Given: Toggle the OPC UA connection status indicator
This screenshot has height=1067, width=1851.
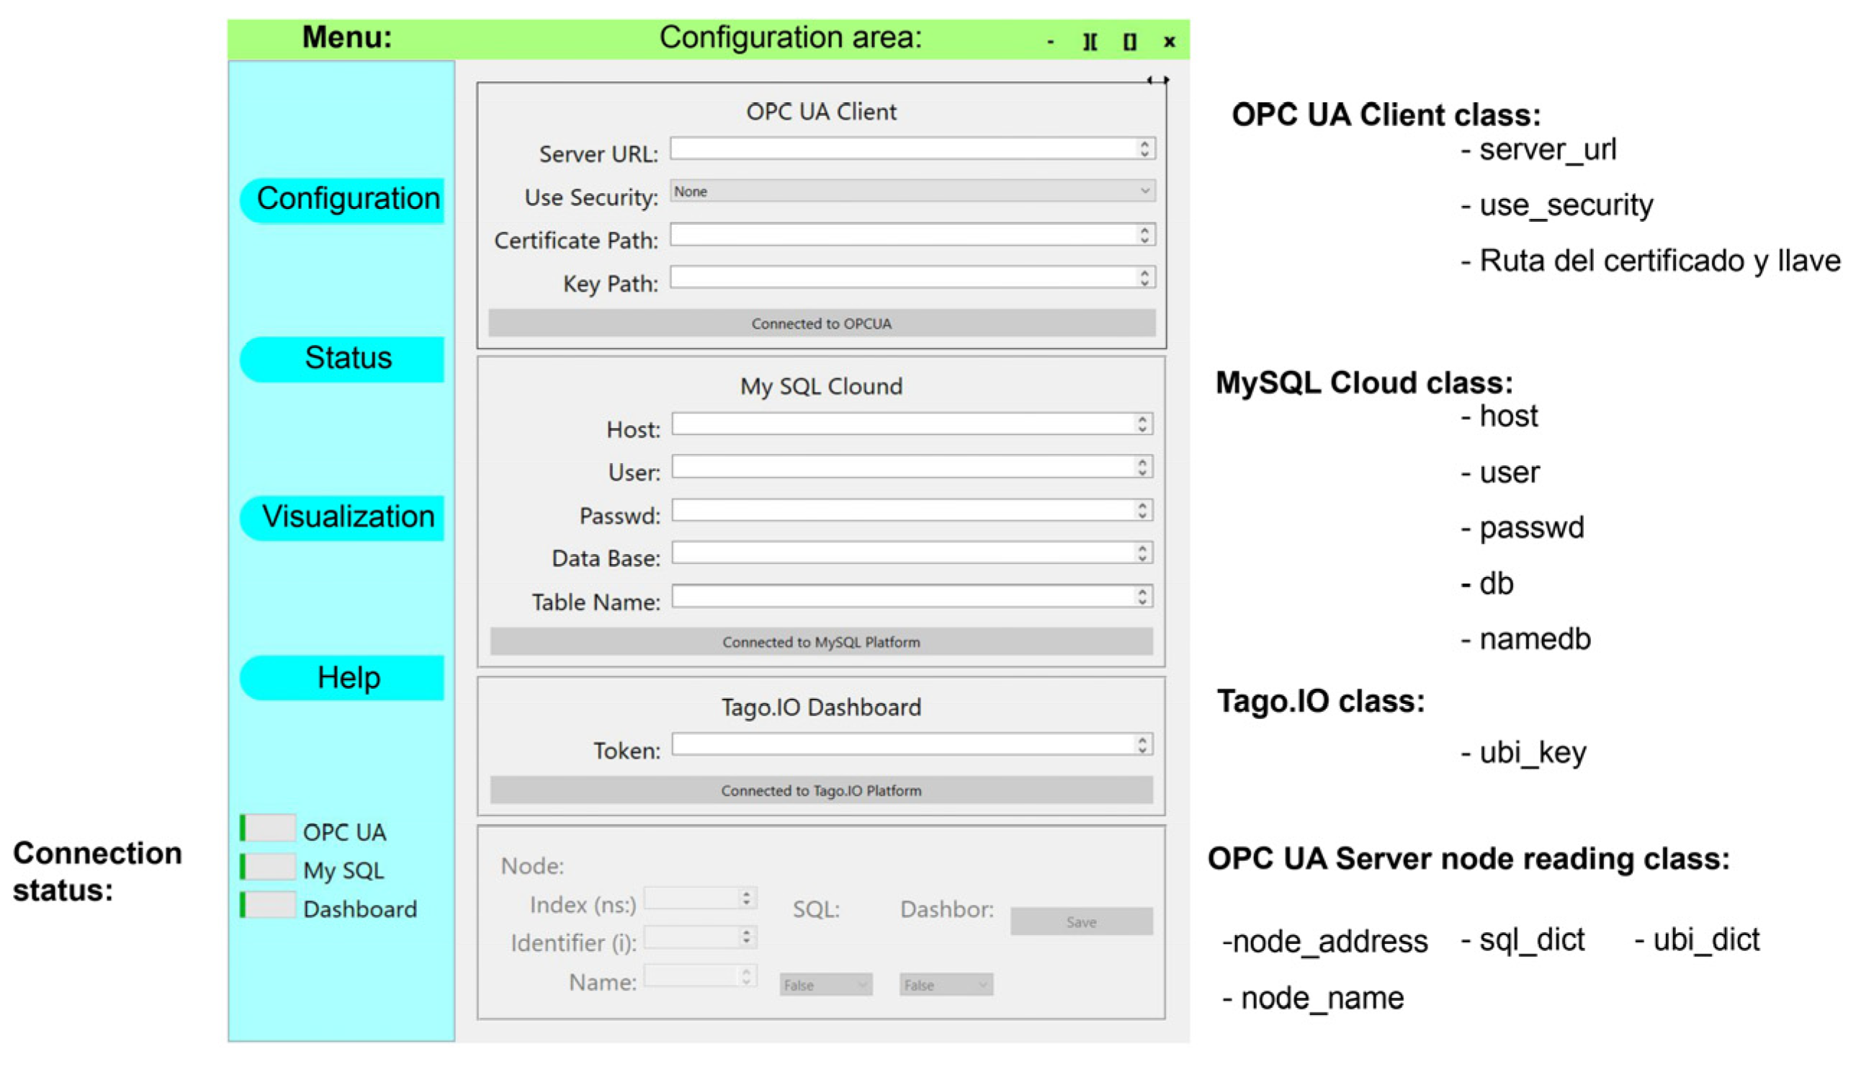Looking at the screenshot, I should click(x=268, y=828).
